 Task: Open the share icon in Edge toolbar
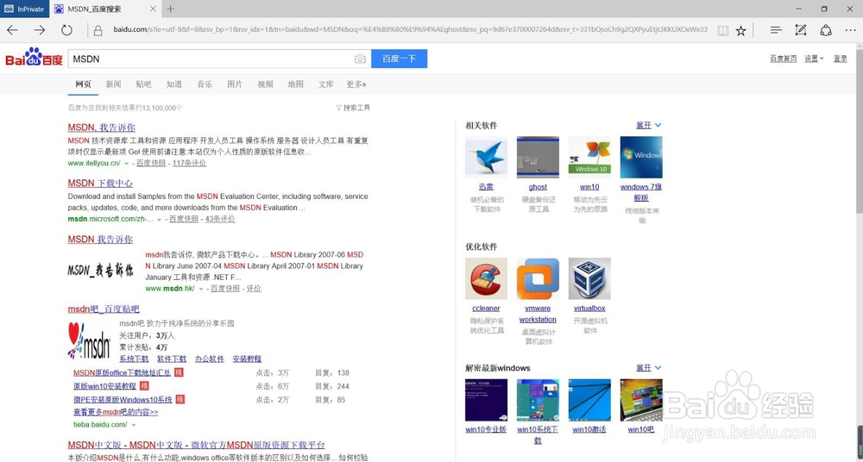coord(826,30)
